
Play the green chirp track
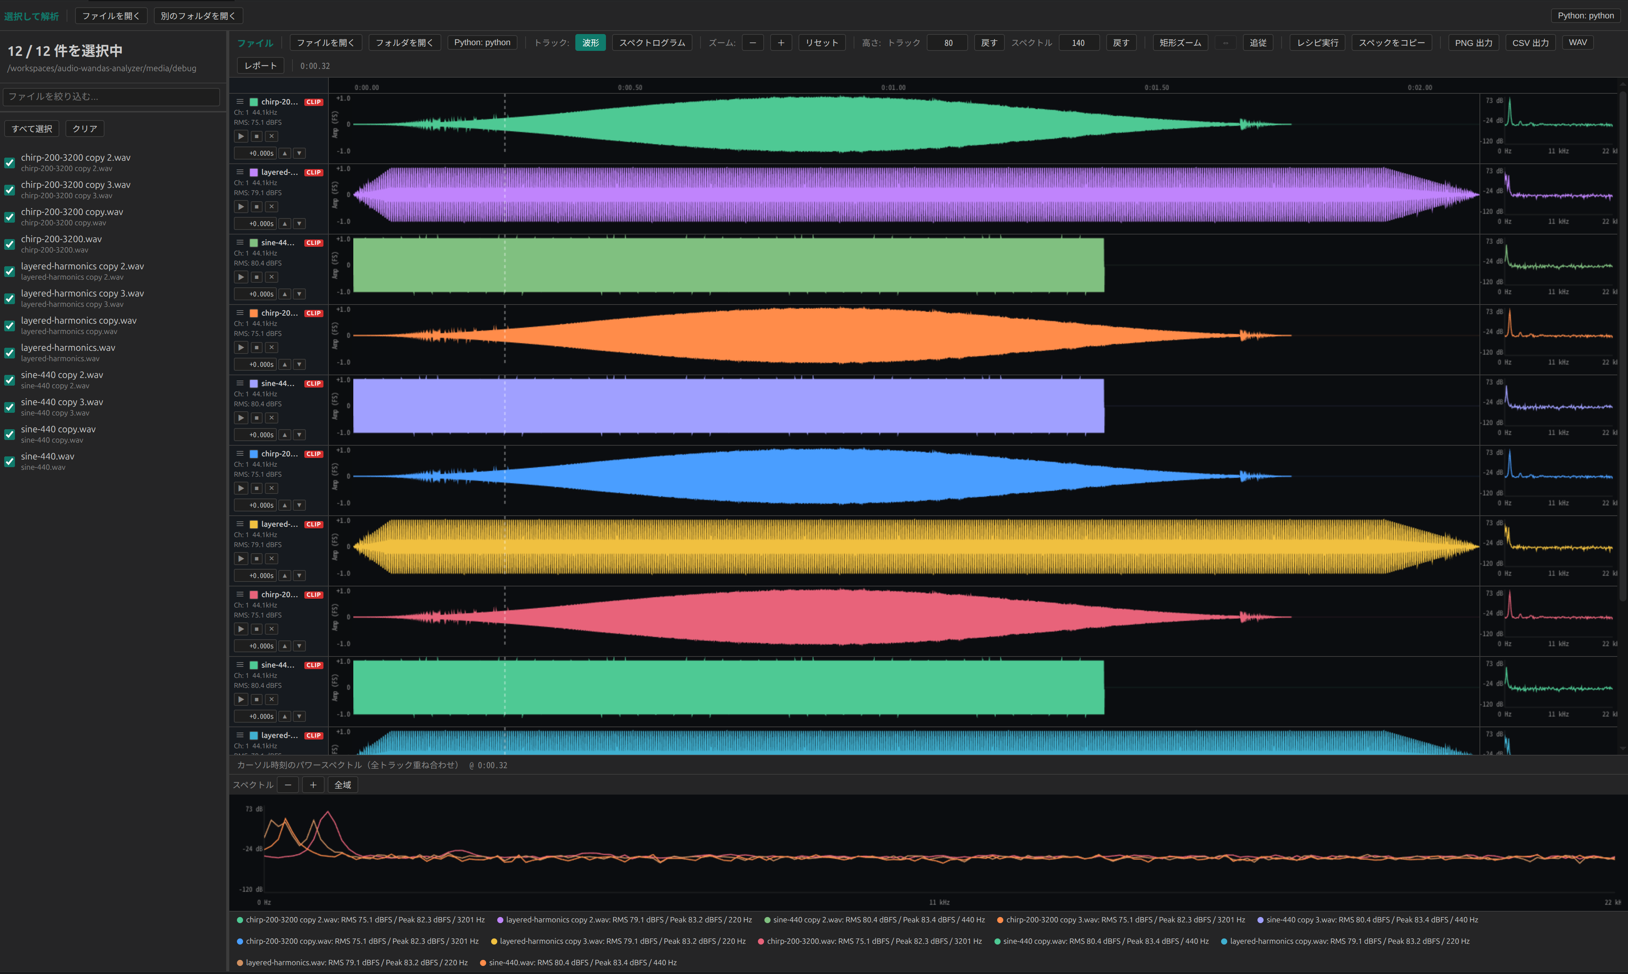tap(241, 137)
